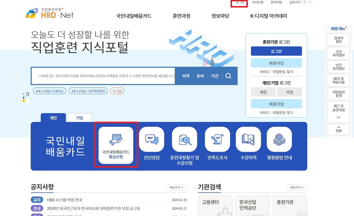Image resolution: width=354 pixels, height=216 pixels.
Task: Open the 수강이력 book icon
Action: tap(248, 139)
